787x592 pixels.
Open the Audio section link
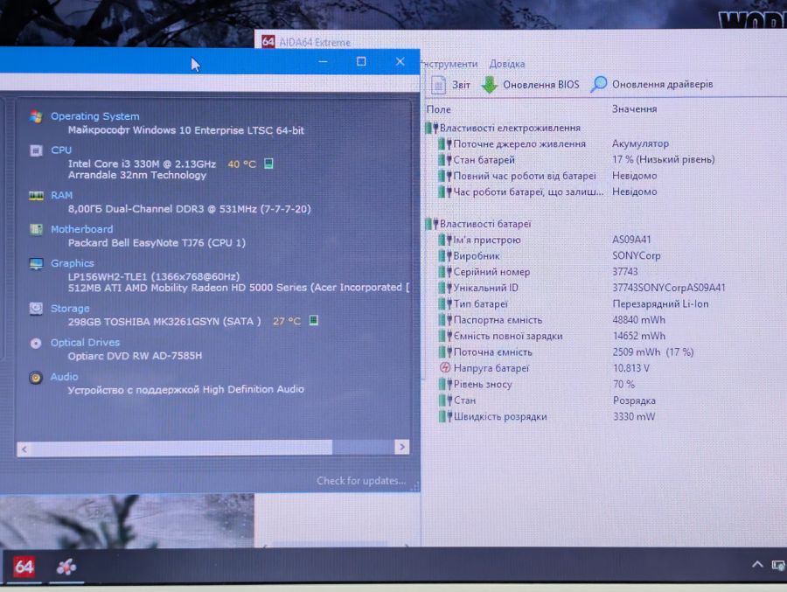[64, 376]
